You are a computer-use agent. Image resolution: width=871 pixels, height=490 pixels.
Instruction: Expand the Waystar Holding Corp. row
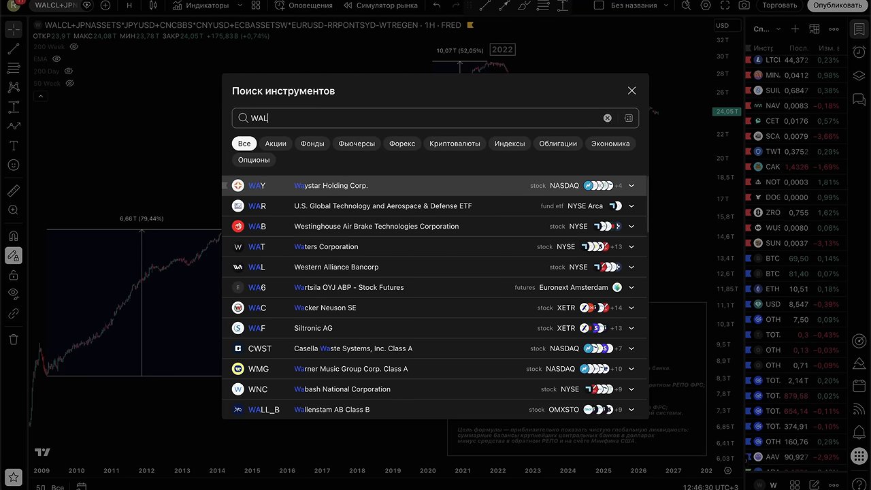click(631, 186)
